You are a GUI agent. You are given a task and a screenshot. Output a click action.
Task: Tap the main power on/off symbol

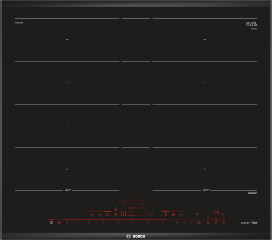pyautogui.click(x=52, y=223)
